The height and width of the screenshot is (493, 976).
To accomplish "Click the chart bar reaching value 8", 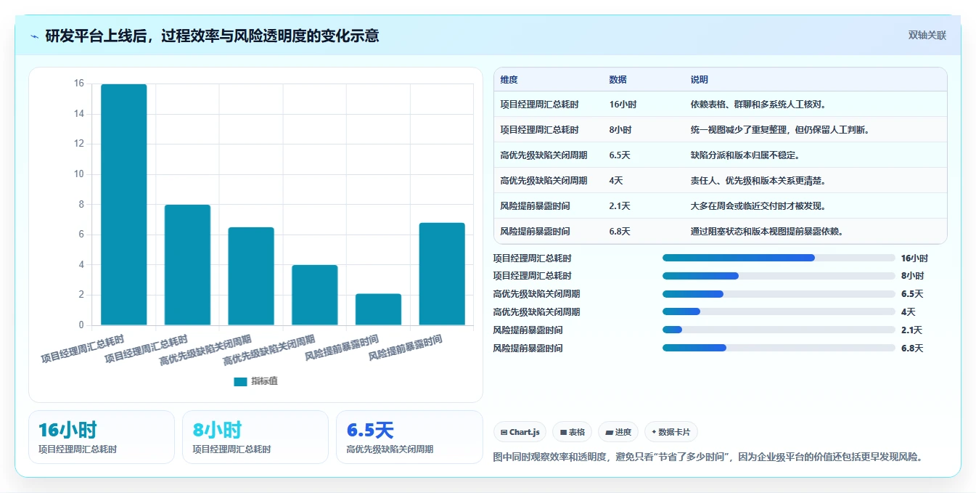I will 187,265.
